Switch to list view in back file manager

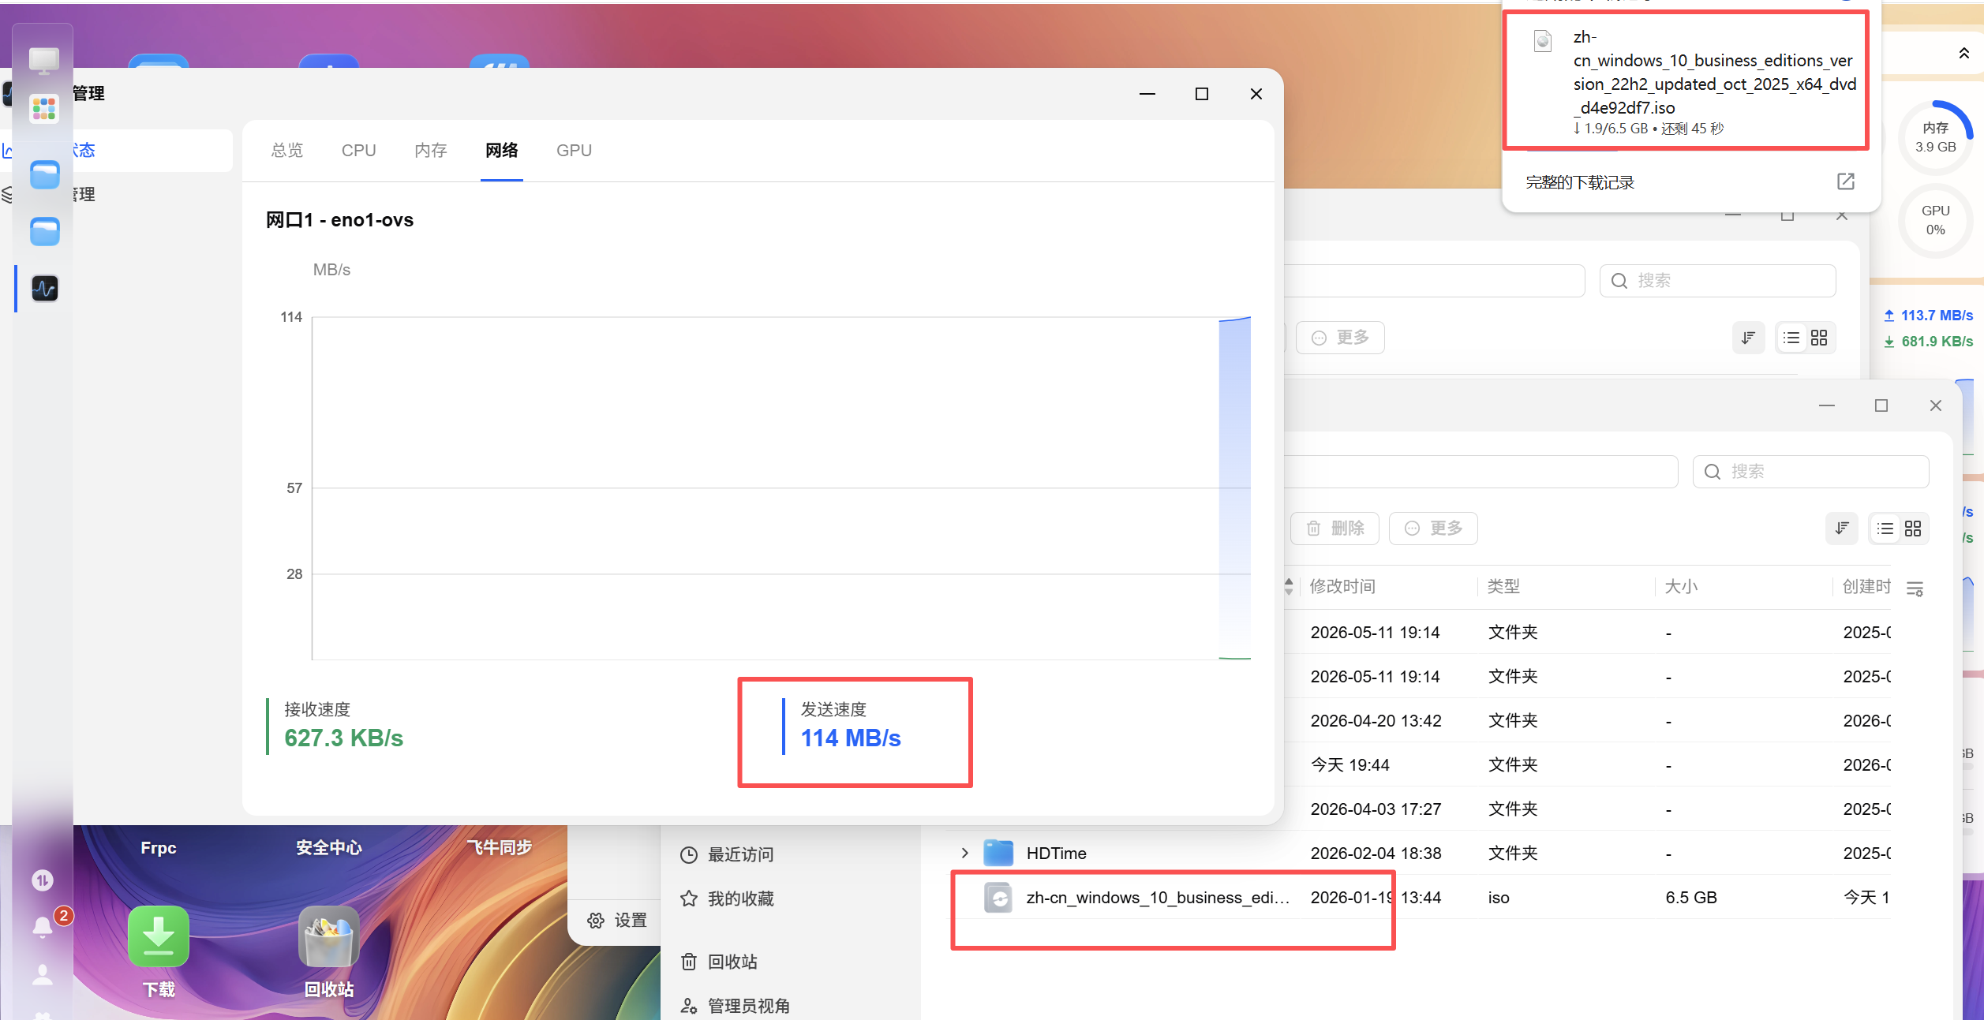(x=1791, y=337)
